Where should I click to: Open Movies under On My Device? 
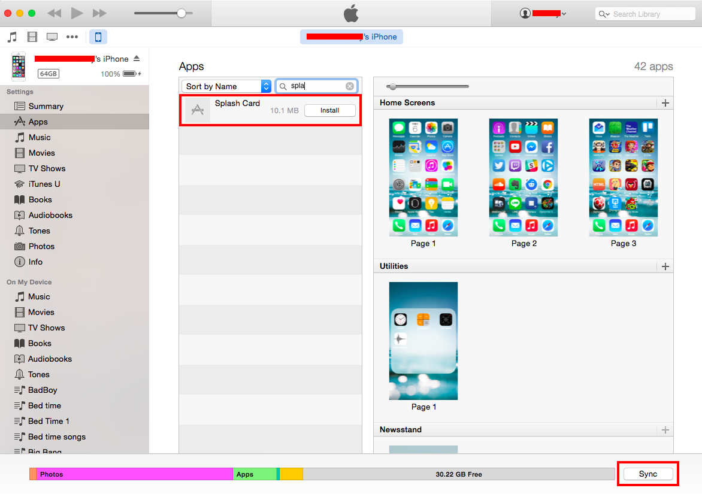click(74, 313)
